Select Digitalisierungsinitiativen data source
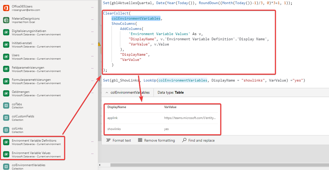This screenshot has width=329, height=170. (x=49, y=33)
